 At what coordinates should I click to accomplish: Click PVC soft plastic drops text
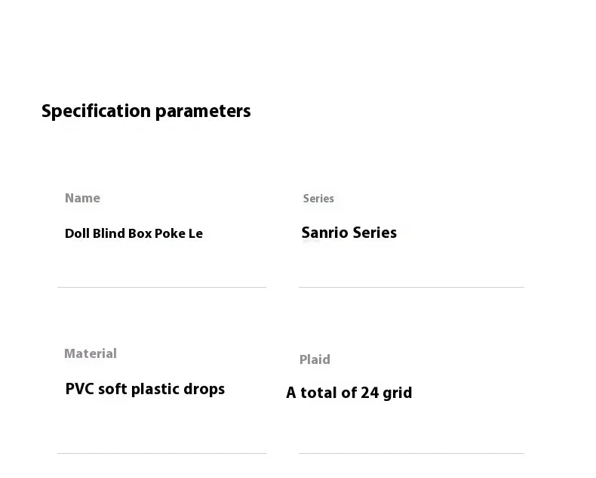(x=145, y=390)
